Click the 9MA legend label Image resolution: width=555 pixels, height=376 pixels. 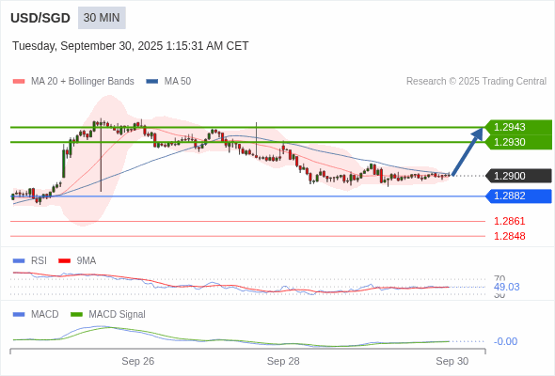[x=87, y=261]
